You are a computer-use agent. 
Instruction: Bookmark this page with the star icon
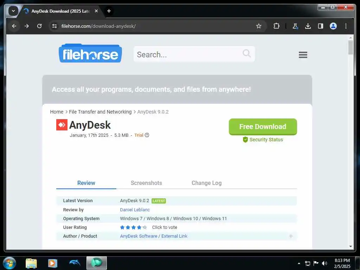[259, 26]
